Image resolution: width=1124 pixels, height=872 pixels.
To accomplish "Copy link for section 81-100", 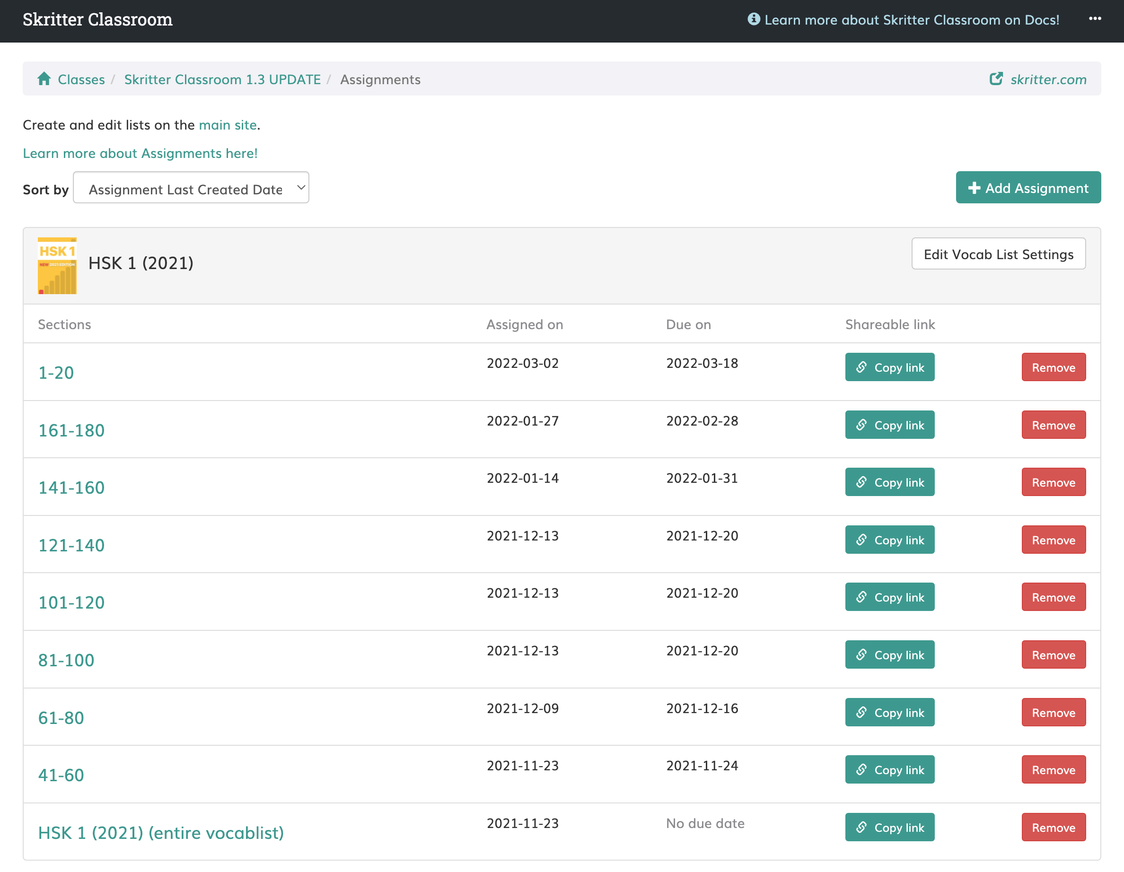I will [x=889, y=654].
